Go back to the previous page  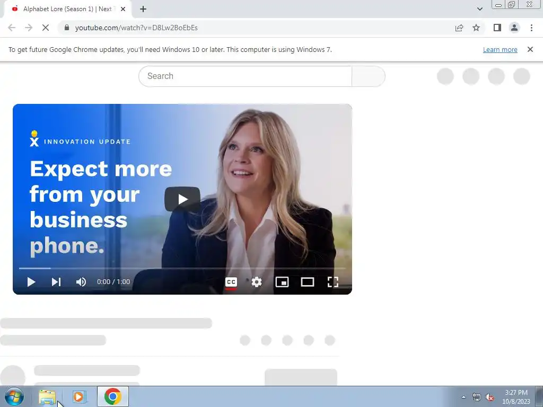pos(12,28)
